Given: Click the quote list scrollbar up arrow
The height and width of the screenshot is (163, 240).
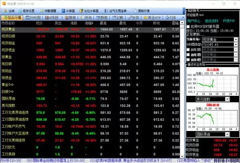Looking at the screenshot, I should (x=182, y=23).
